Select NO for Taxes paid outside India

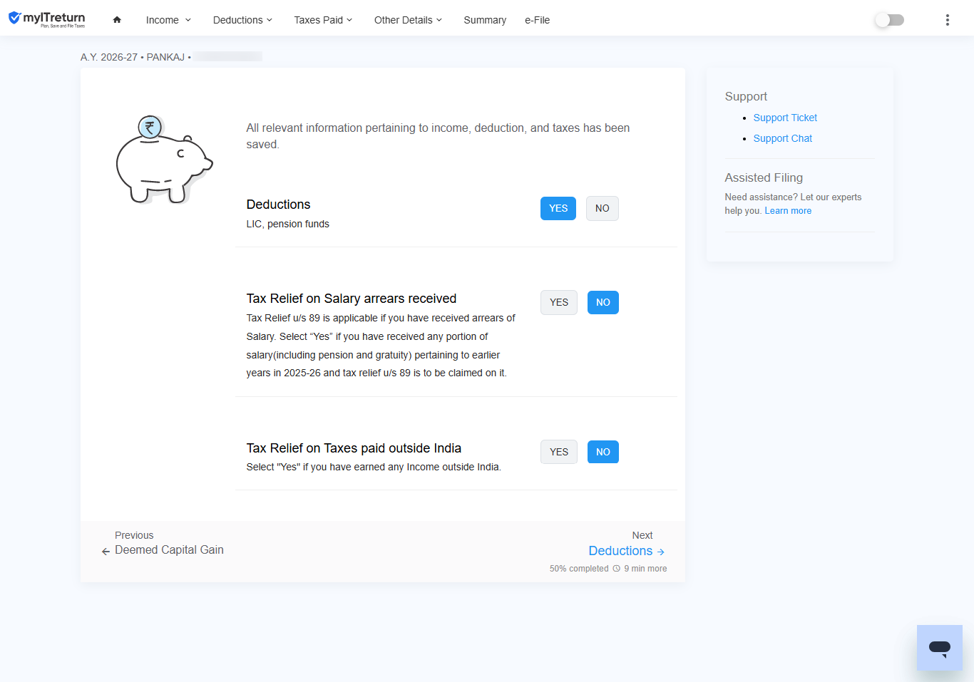coord(603,452)
